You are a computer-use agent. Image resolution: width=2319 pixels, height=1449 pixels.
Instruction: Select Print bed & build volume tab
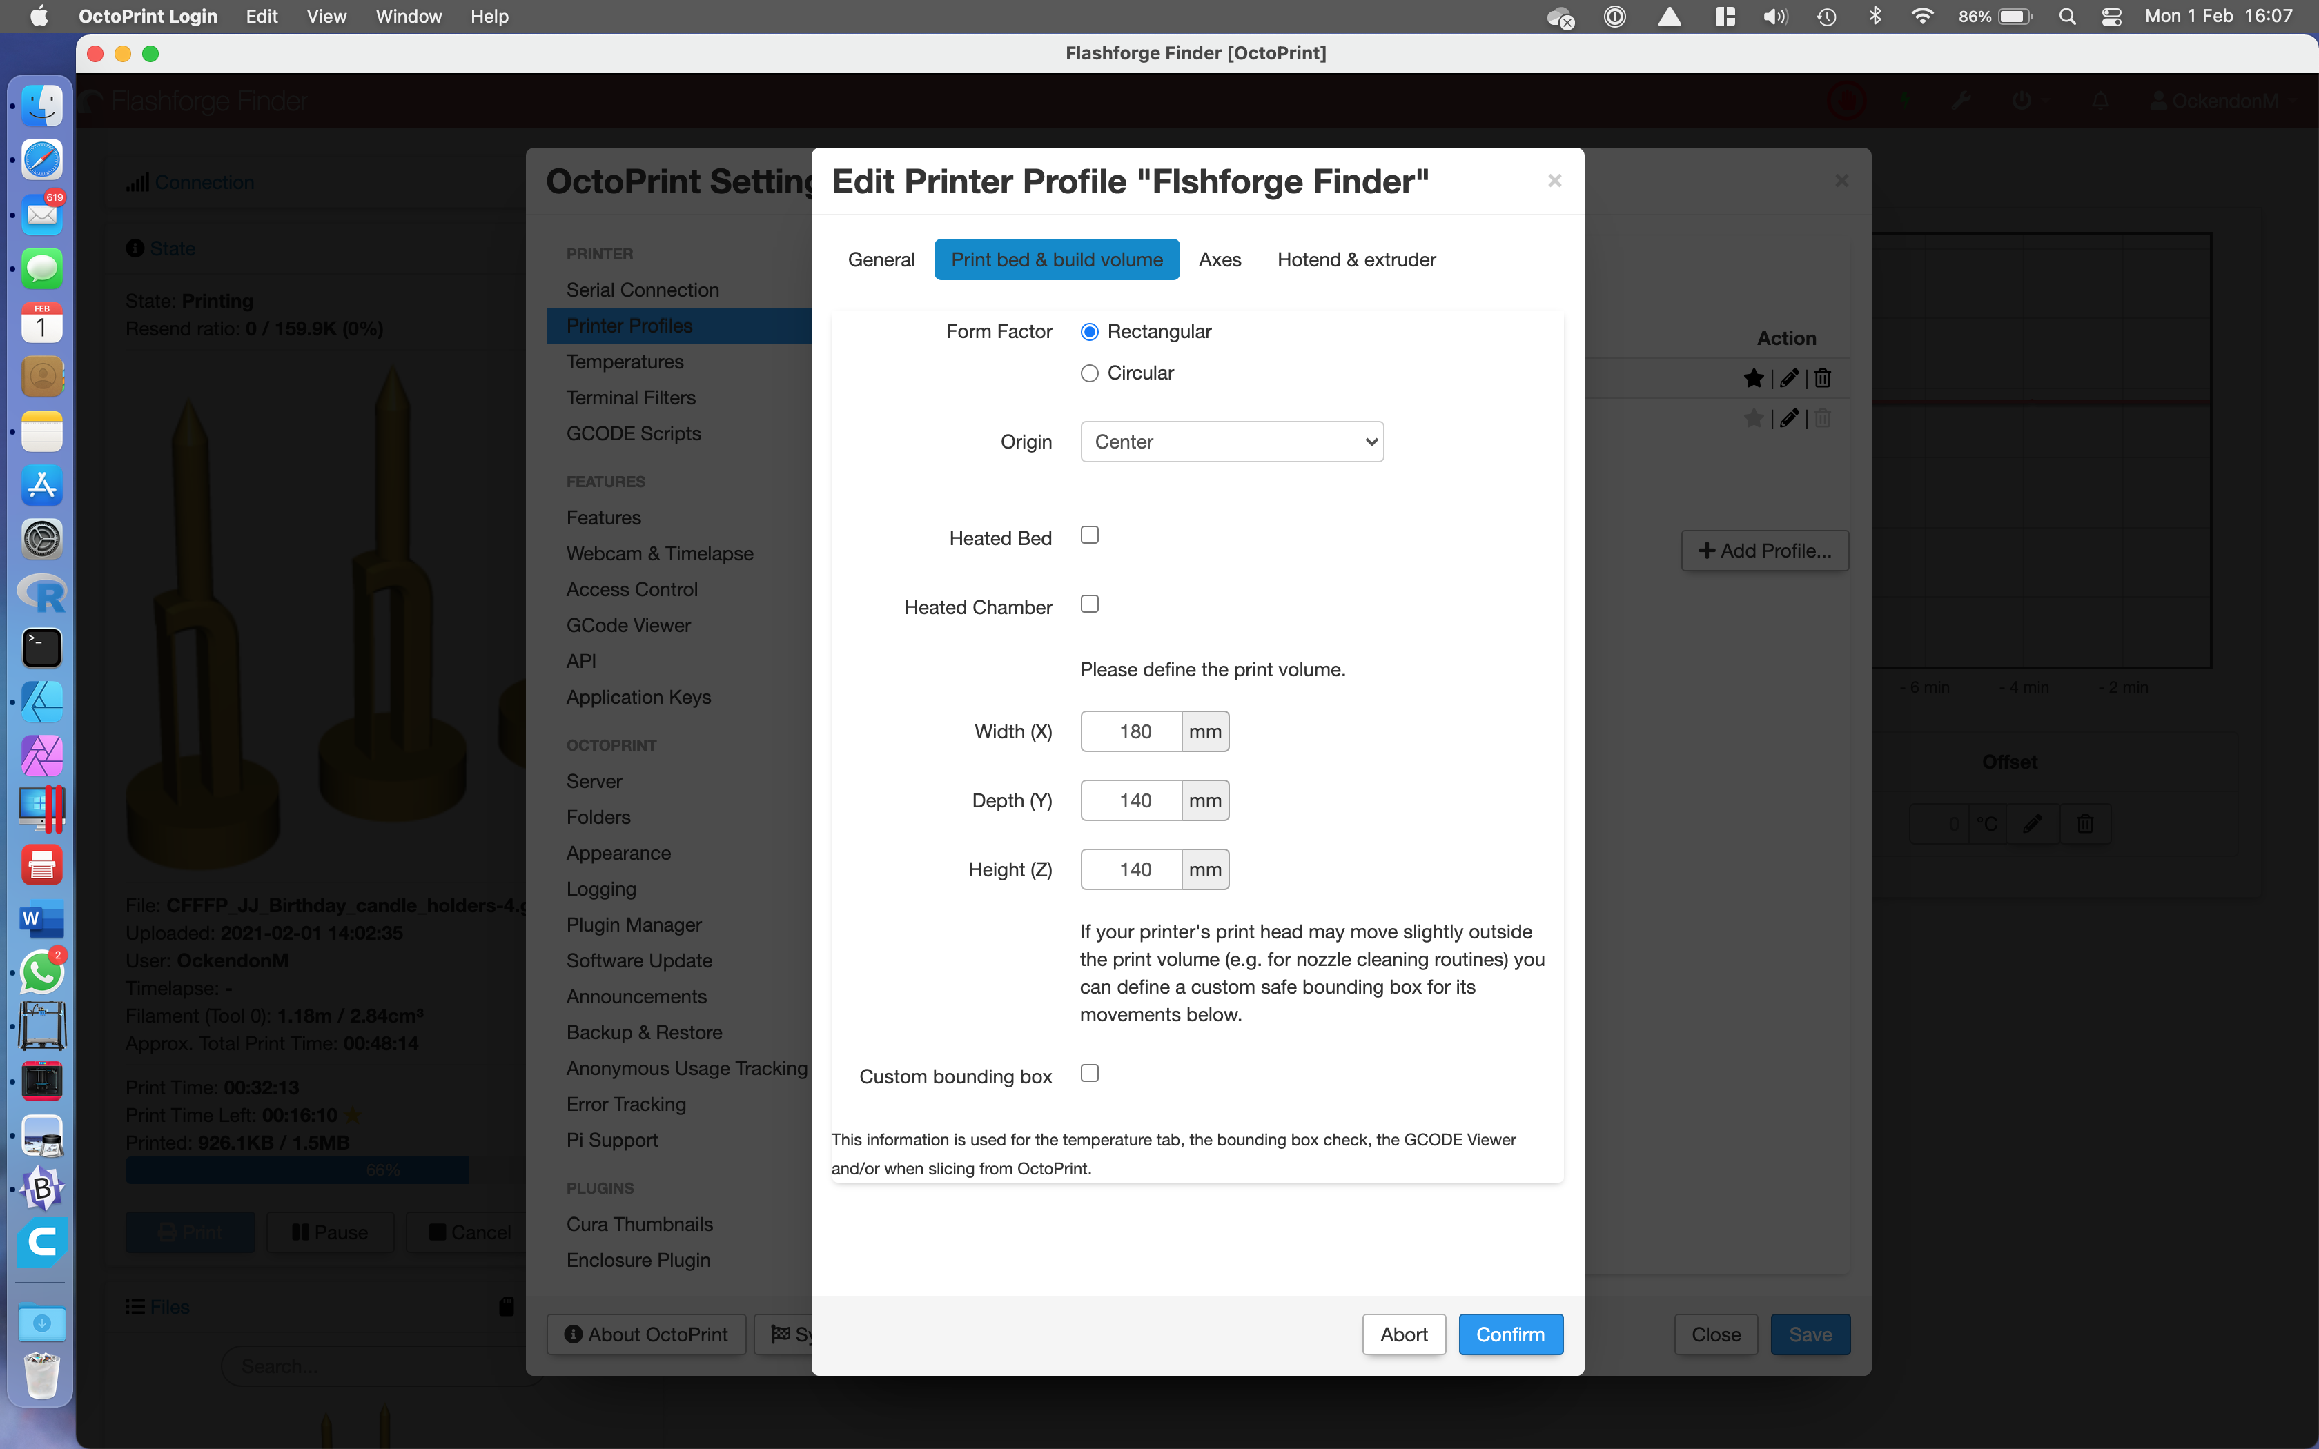tap(1056, 259)
